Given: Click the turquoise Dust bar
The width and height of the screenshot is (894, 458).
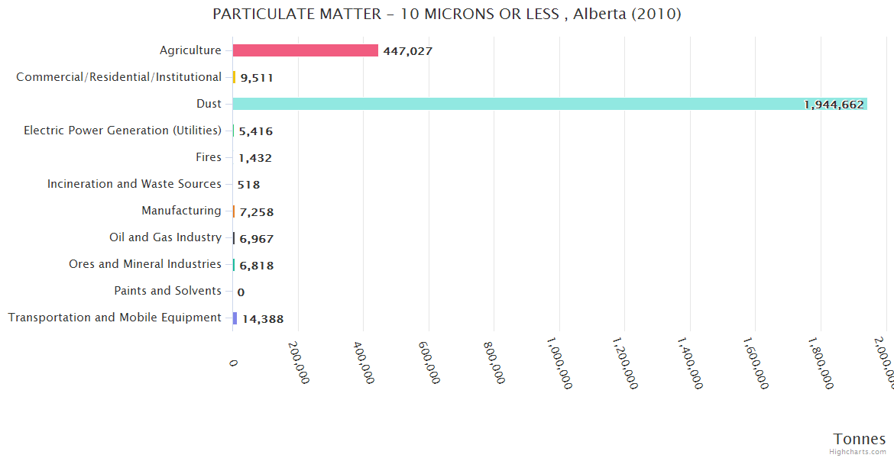Looking at the screenshot, I should (x=535, y=104).
